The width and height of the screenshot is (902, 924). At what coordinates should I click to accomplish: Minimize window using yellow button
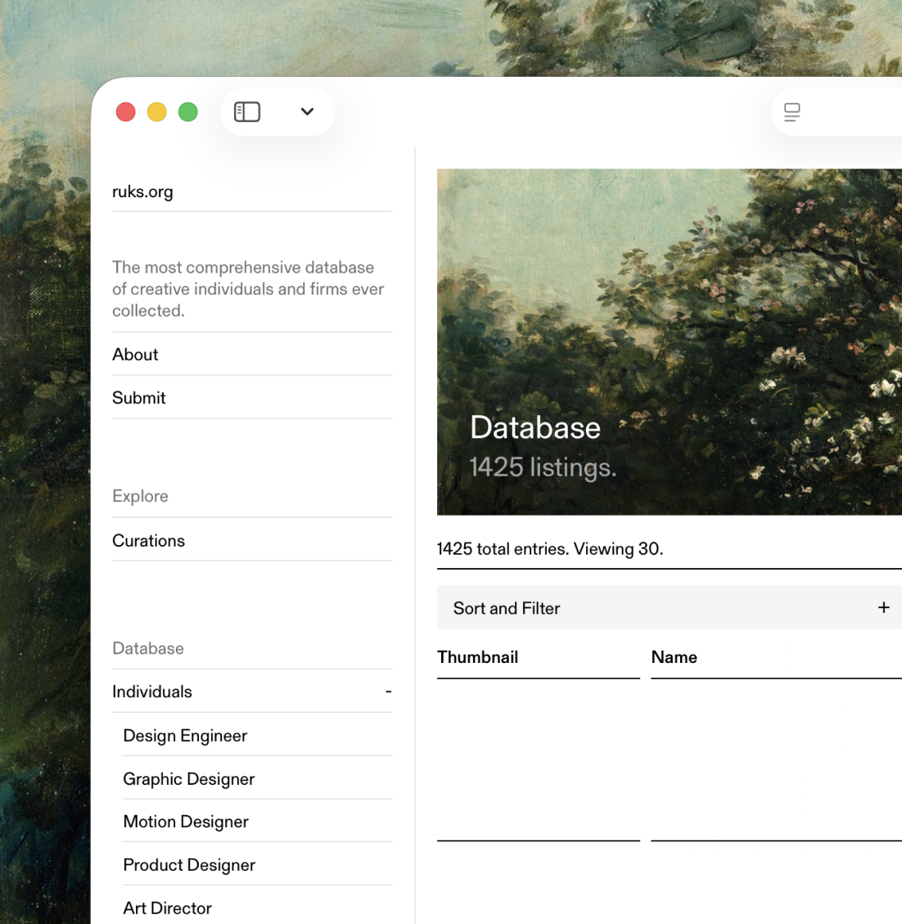coord(156,111)
